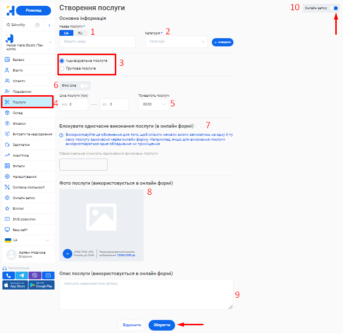Click the service description text area
Viewport: 343px width, 333px height.
pyautogui.click(x=146, y=293)
